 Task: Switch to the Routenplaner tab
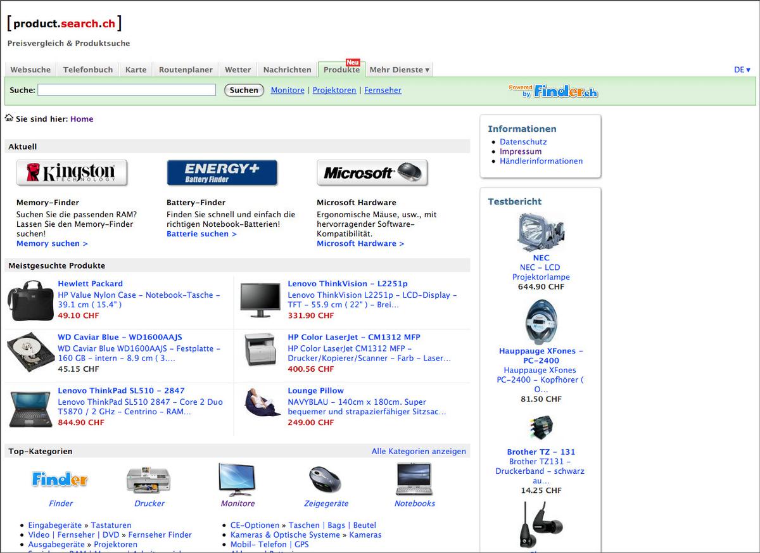tap(186, 70)
